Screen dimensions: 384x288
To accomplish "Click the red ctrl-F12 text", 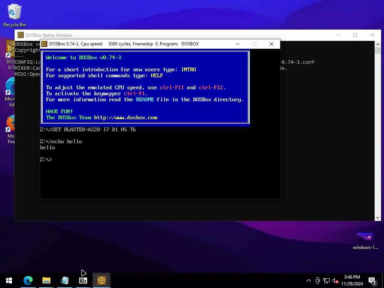I will [211, 87].
